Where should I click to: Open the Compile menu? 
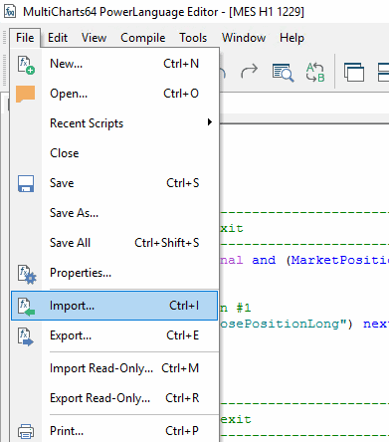pyautogui.click(x=143, y=38)
